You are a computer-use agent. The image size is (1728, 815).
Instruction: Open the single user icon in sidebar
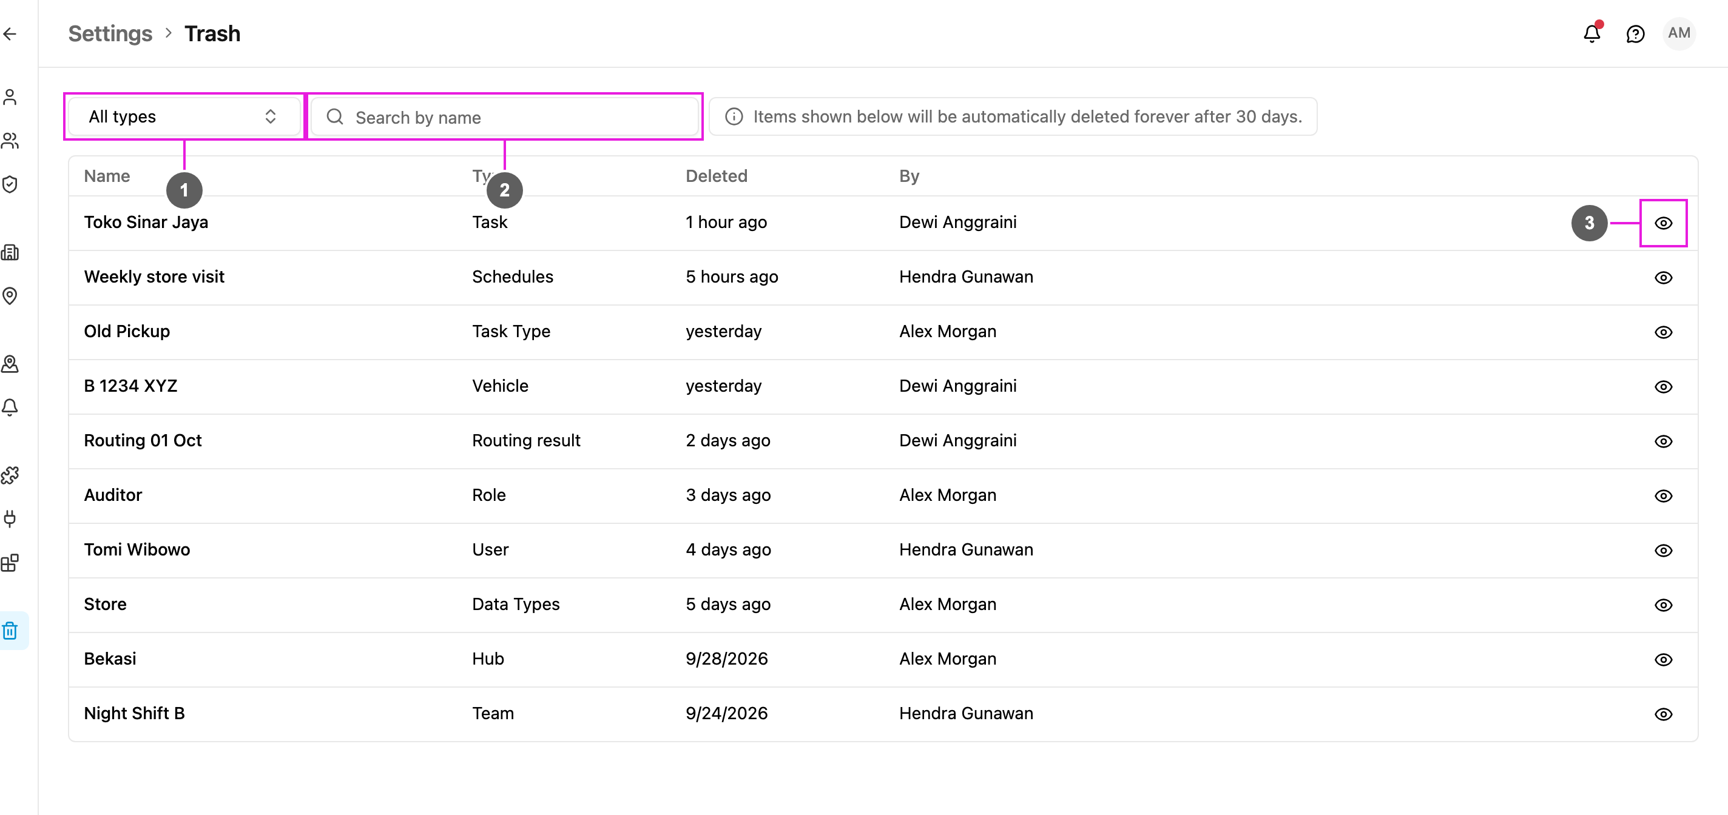pos(10,97)
